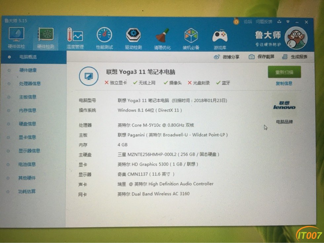Viewport: 324px width, 243px height.
Task: Open 装机必备 essential software
Action: tap(191, 39)
